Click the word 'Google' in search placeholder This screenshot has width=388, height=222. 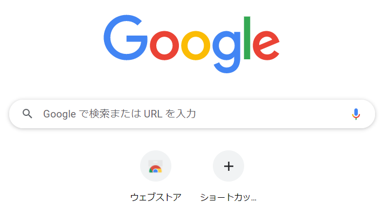pos(60,114)
